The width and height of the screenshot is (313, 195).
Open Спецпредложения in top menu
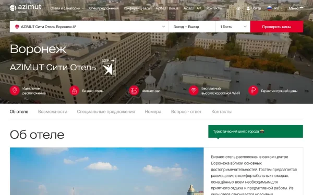[x=104, y=8]
